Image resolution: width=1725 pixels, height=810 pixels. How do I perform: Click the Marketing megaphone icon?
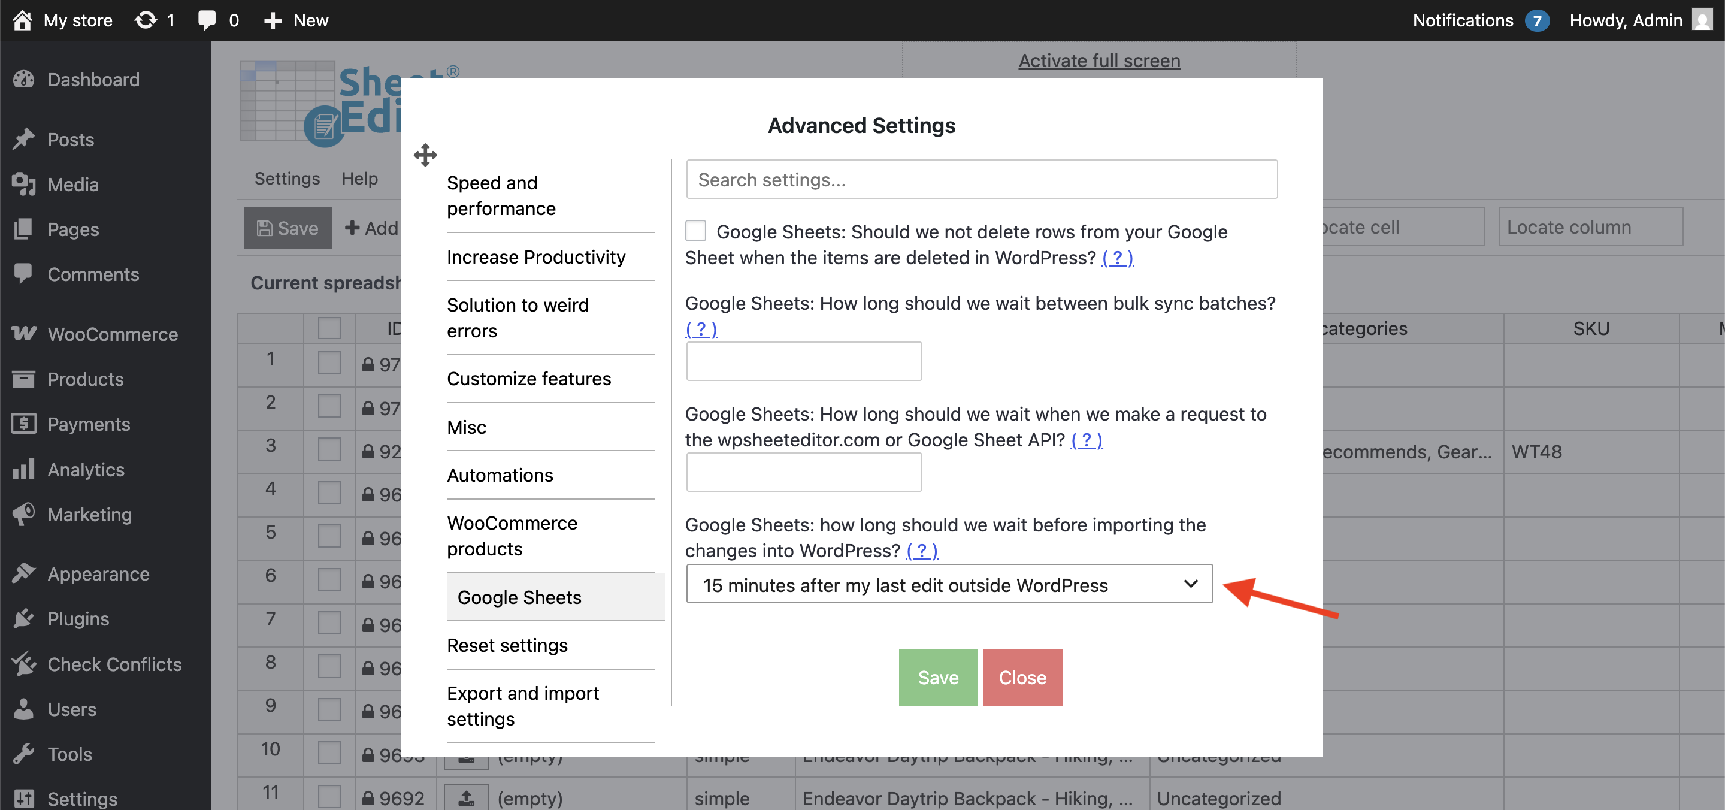23,514
